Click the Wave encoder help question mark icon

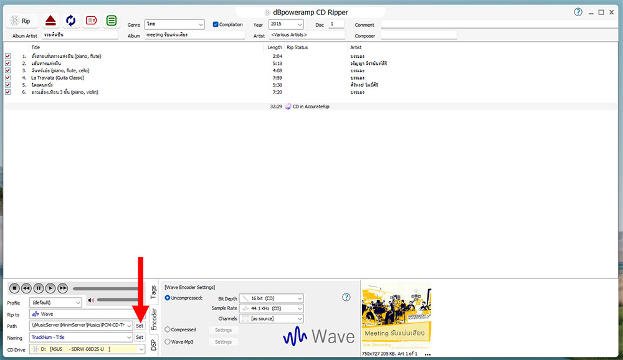(346, 298)
